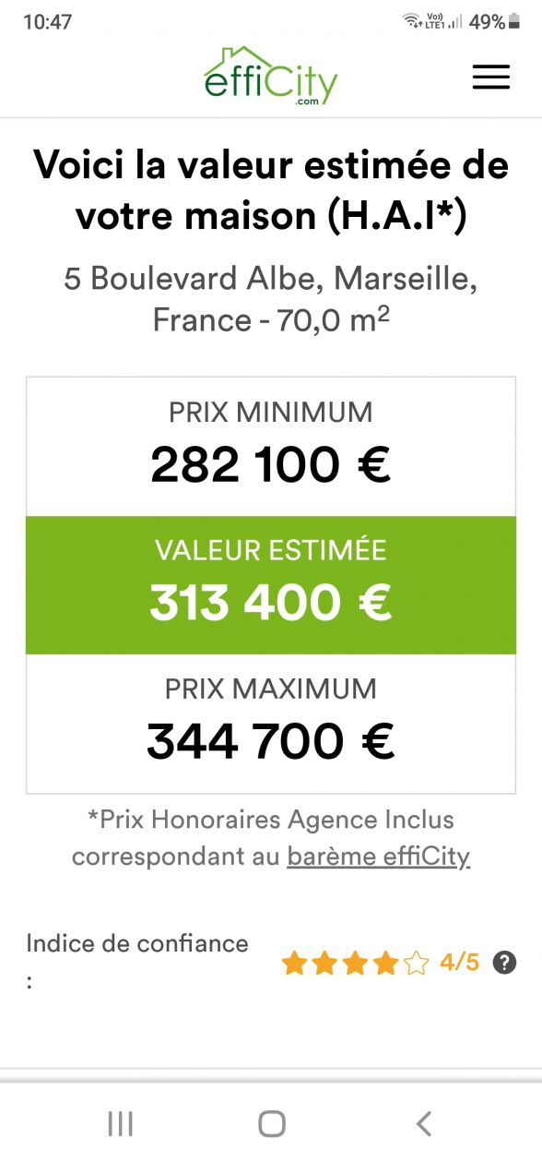
Task: Open the barème effiCity link
Action: click(x=379, y=857)
